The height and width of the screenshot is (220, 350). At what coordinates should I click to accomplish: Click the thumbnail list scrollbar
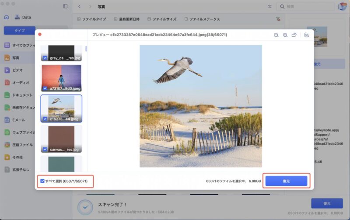coord(86,49)
